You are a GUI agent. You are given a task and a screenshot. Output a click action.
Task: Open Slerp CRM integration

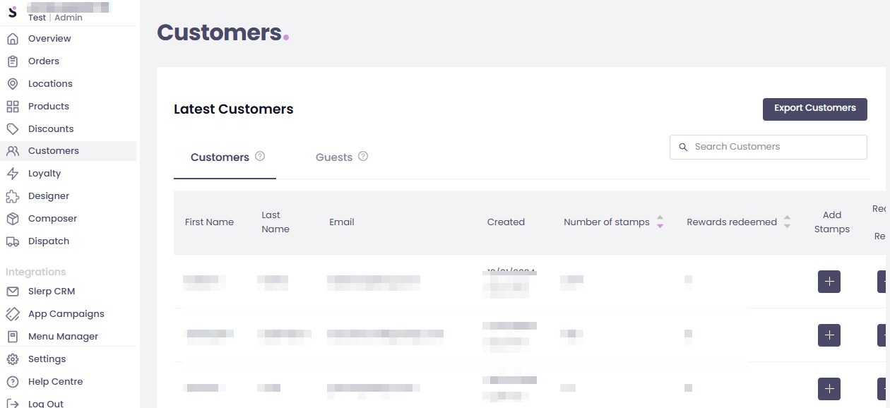coord(51,292)
